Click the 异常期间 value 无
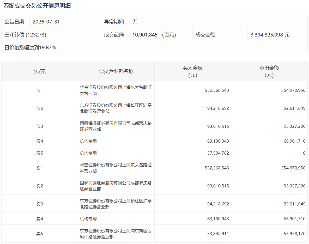The height and width of the screenshot is (244, 309). point(135,22)
